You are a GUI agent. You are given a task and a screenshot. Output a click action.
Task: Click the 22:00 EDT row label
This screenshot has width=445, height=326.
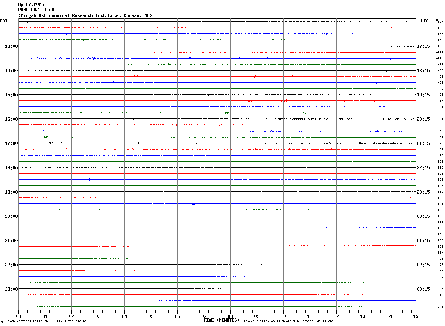coord(11,265)
